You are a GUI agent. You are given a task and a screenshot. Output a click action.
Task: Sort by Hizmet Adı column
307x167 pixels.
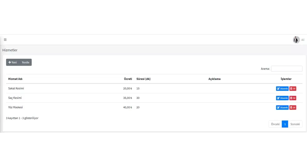[x=15, y=79]
